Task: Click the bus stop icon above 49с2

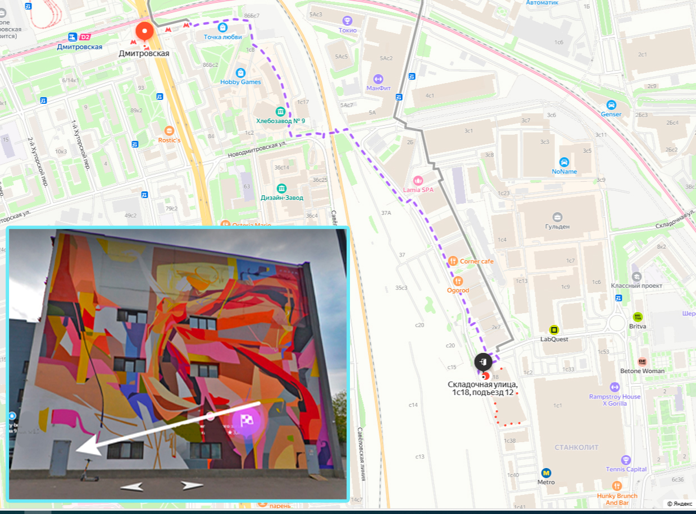Action: tap(145, 195)
